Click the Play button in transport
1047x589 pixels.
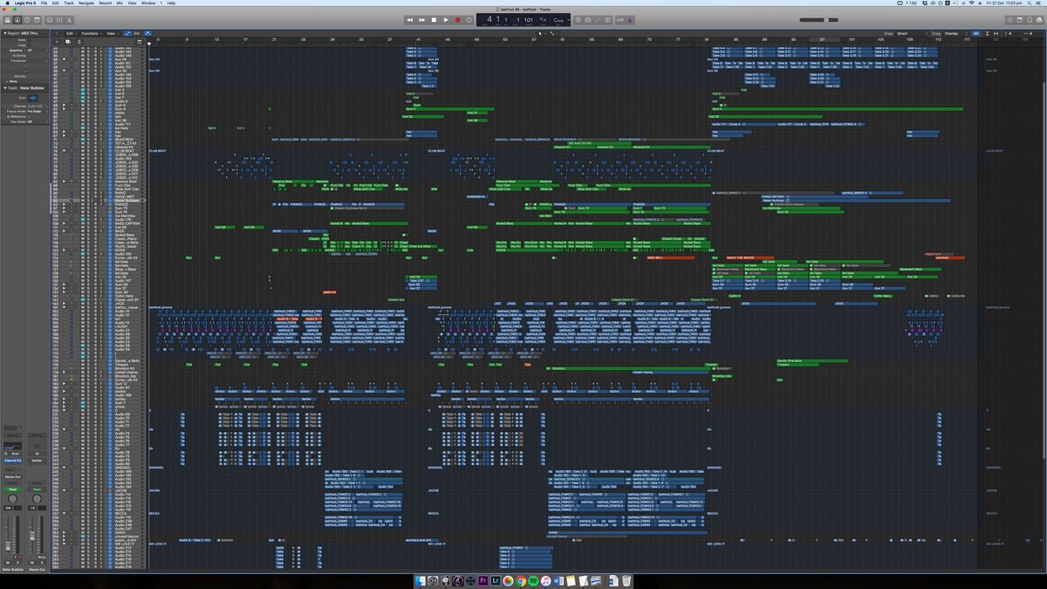coord(445,19)
